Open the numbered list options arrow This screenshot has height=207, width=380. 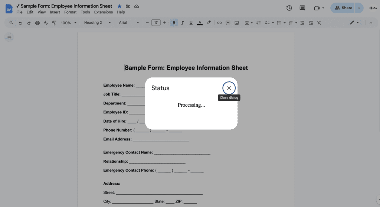coord(296,23)
